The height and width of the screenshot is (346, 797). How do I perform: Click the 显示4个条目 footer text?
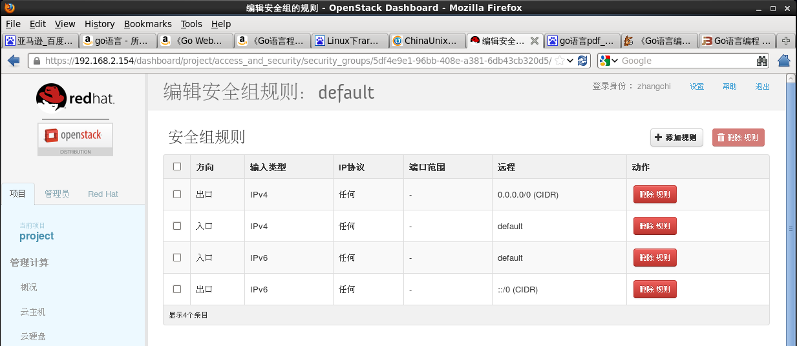click(188, 315)
